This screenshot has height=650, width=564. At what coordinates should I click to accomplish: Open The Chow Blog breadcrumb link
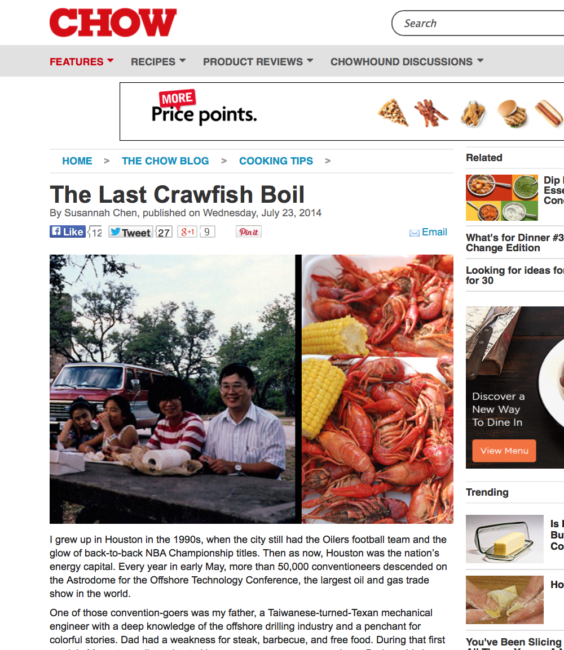coord(165,161)
